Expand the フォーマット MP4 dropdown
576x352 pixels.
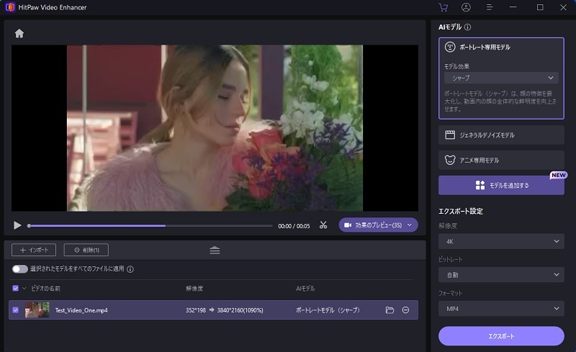[501, 308]
